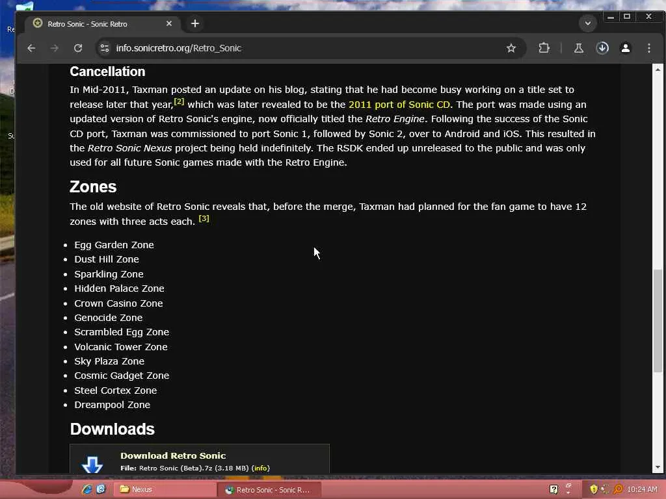Click Scrambled Egg Zone list item
666x499 pixels.
[x=122, y=332]
